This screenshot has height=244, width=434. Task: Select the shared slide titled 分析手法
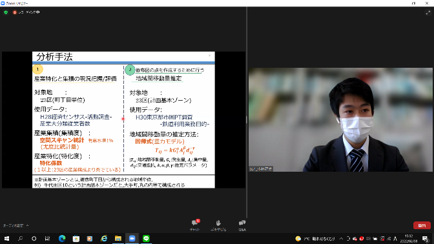point(123,120)
